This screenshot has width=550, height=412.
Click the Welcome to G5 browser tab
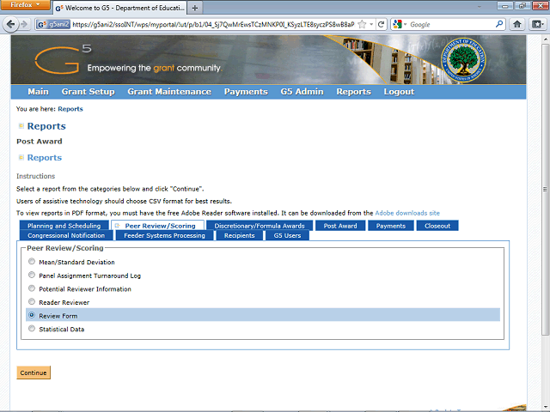point(120,8)
